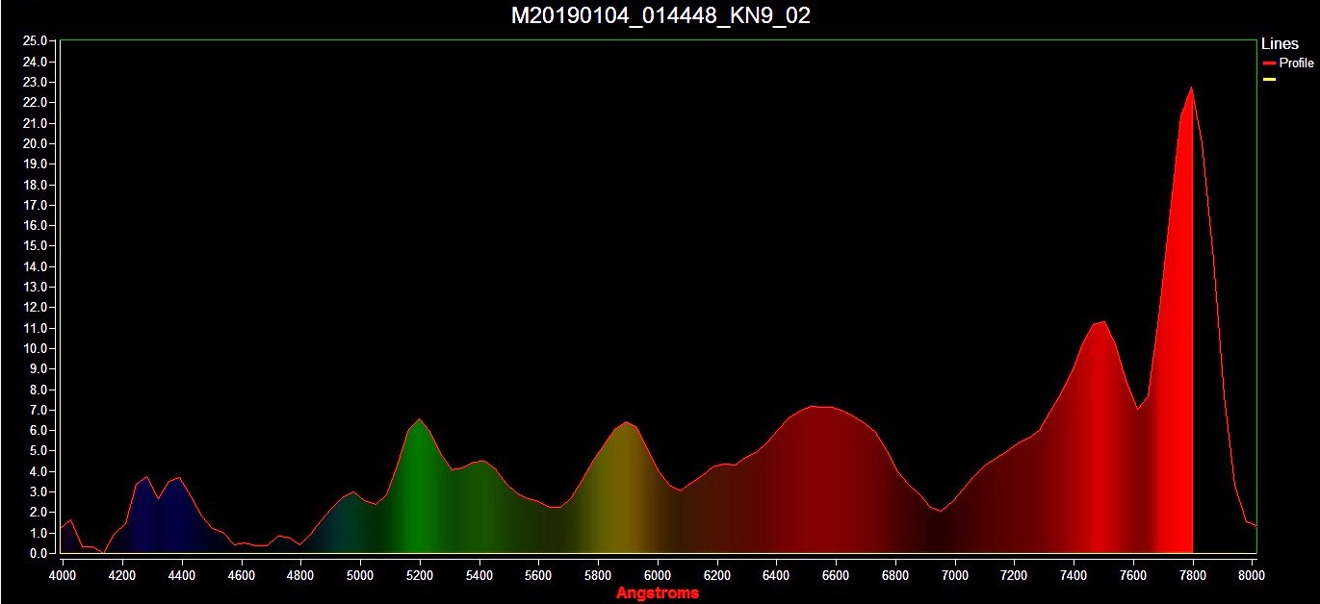This screenshot has width=1320, height=604.
Task: Click the Profile legend label
Action: coord(1296,63)
